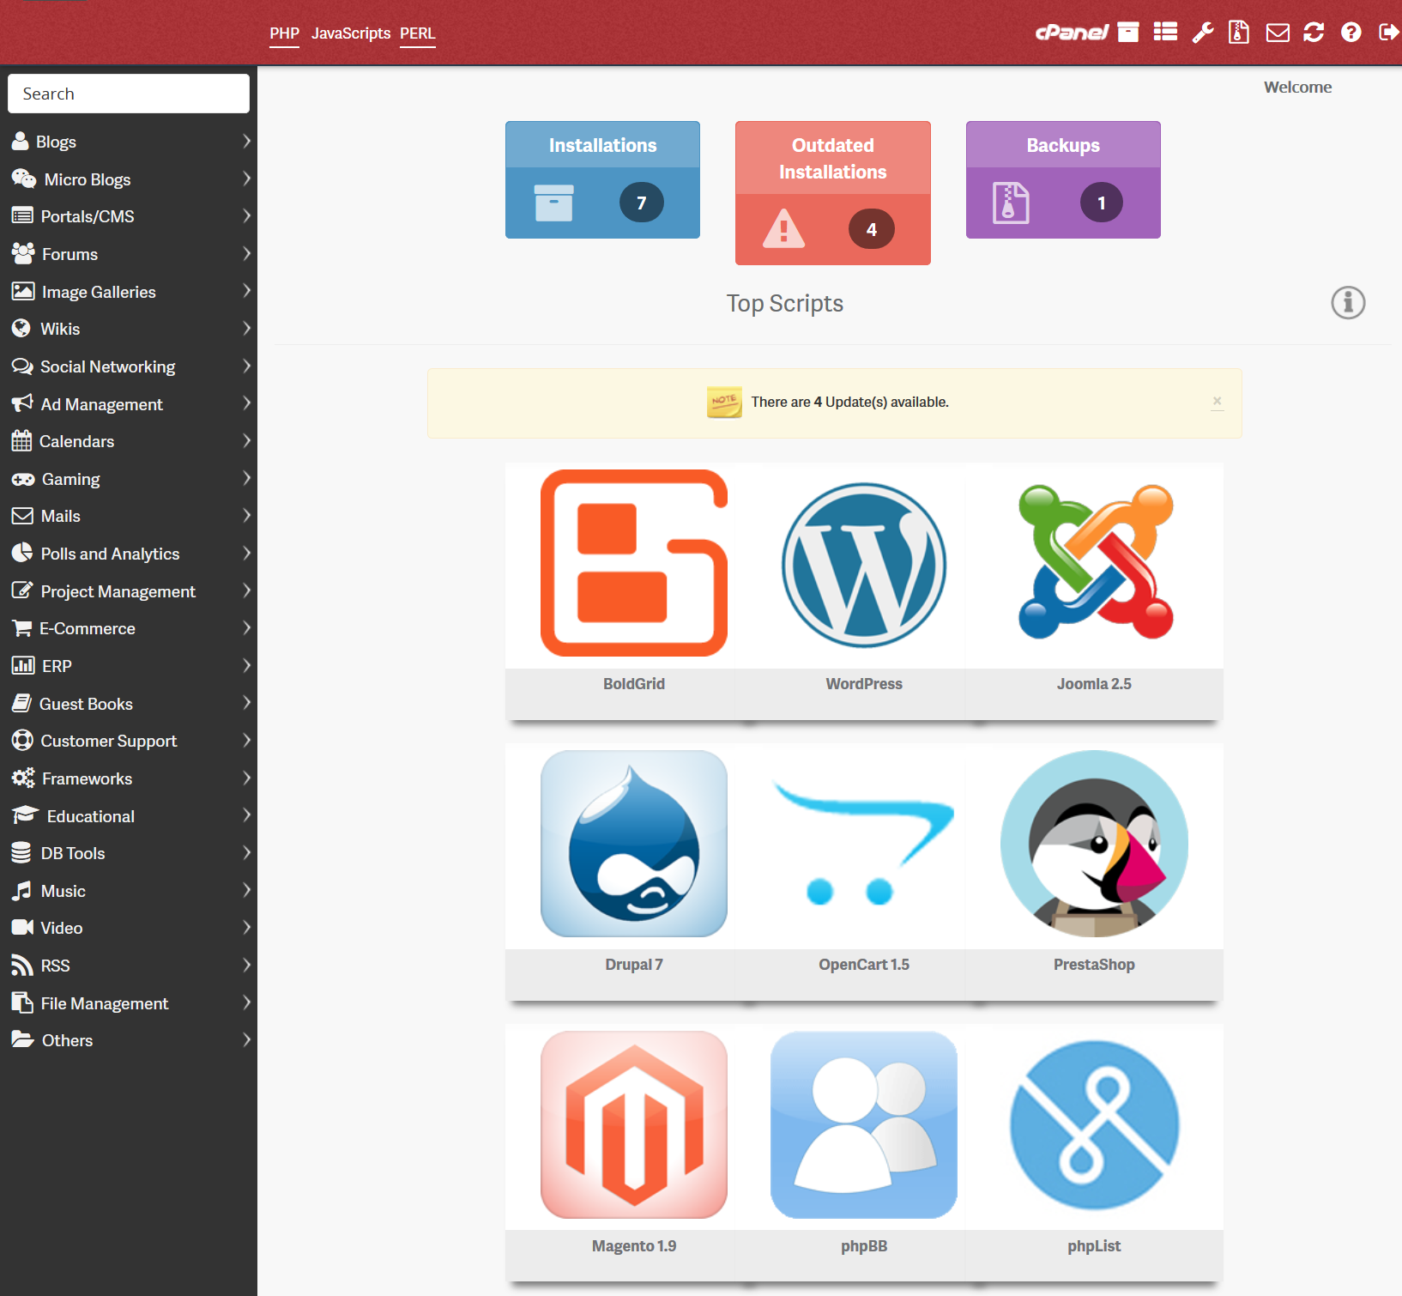Switch to the PHP scripts tab

[284, 33]
